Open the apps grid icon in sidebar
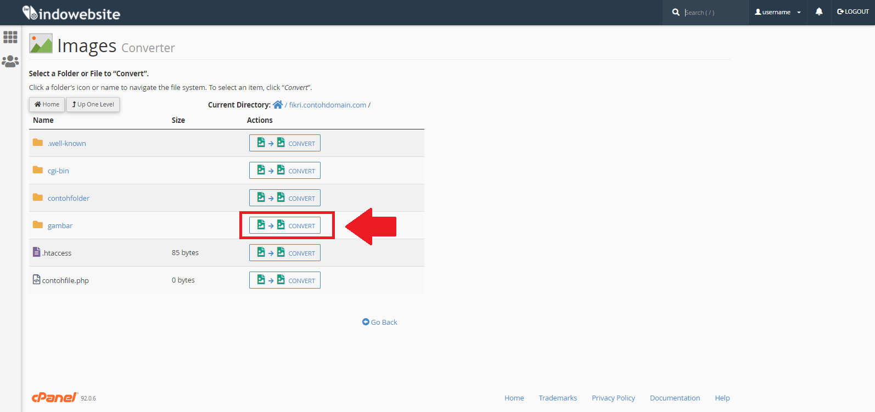The image size is (875, 412). (10, 37)
